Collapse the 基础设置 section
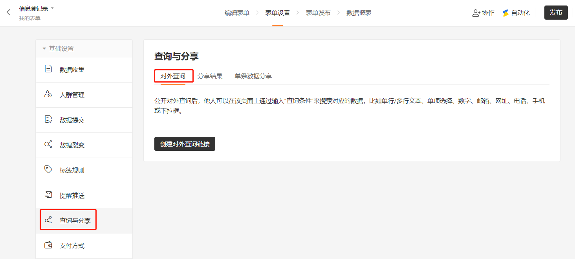Viewport: 575px width, 259px height. click(x=44, y=49)
